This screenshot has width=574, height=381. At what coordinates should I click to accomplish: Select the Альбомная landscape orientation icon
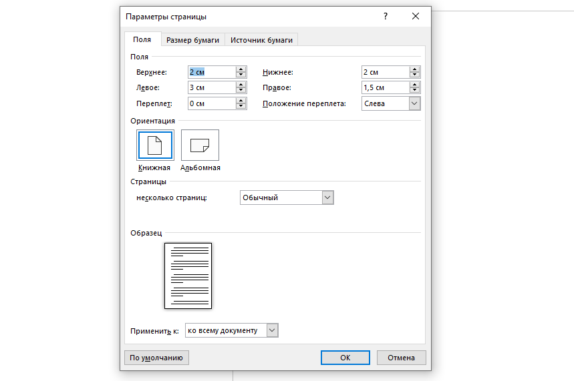click(x=200, y=145)
